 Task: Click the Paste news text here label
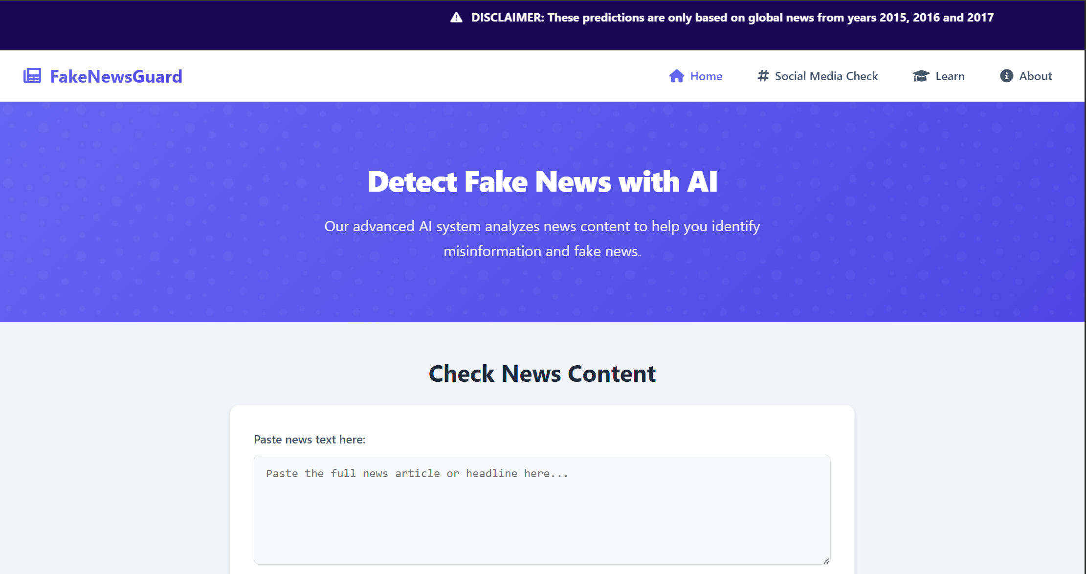tap(309, 439)
